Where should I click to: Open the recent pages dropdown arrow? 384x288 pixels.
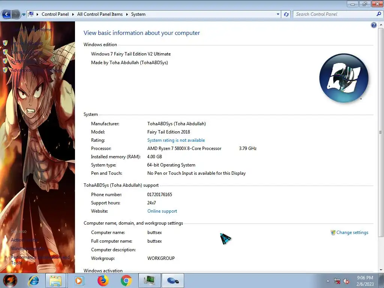click(x=24, y=15)
